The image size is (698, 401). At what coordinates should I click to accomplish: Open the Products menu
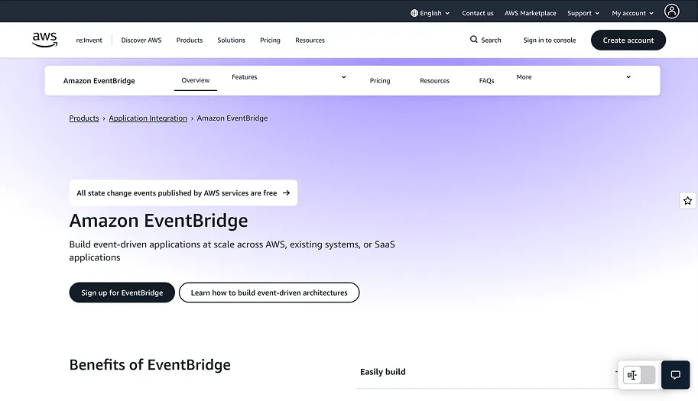pyautogui.click(x=189, y=40)
